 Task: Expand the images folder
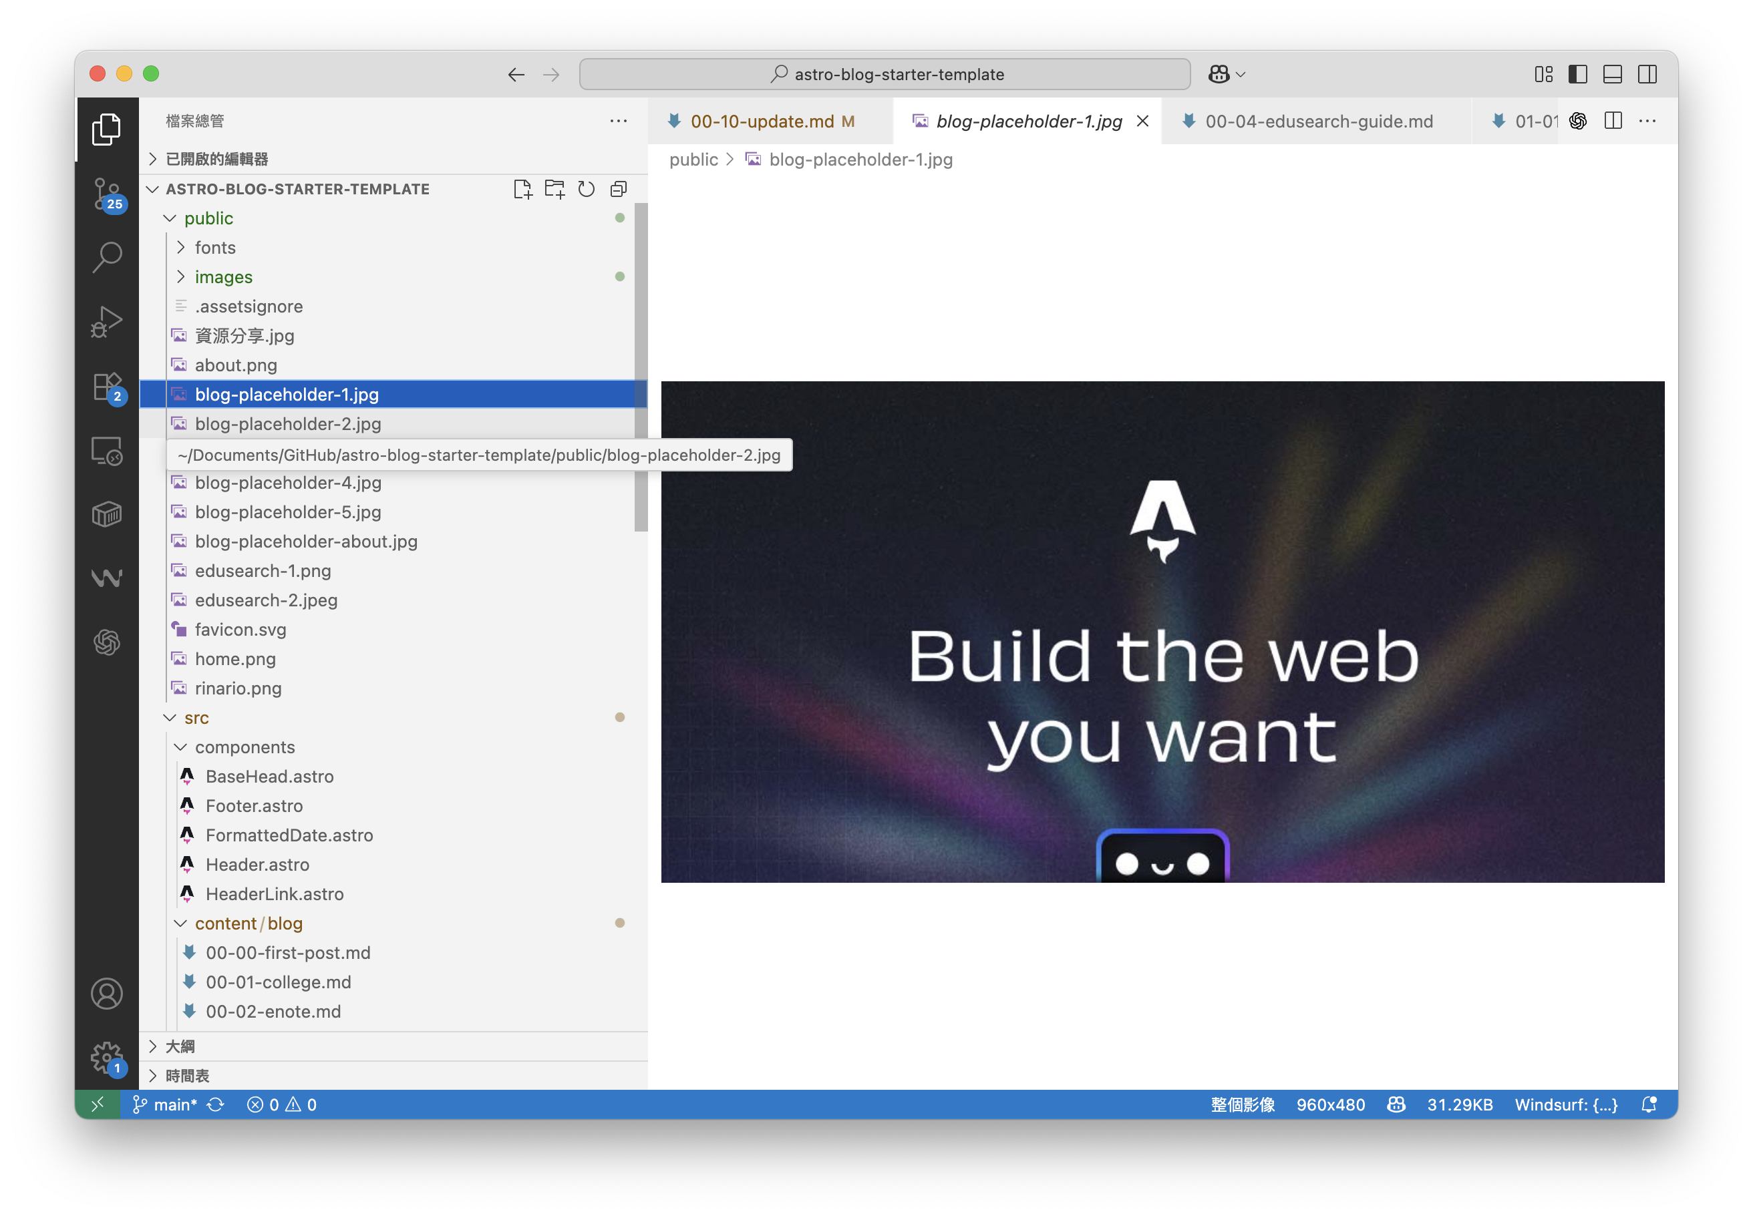click(x=393, y=277)
